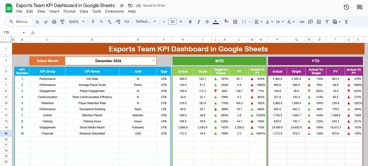Decrease font size with minus button

point(164,22)
